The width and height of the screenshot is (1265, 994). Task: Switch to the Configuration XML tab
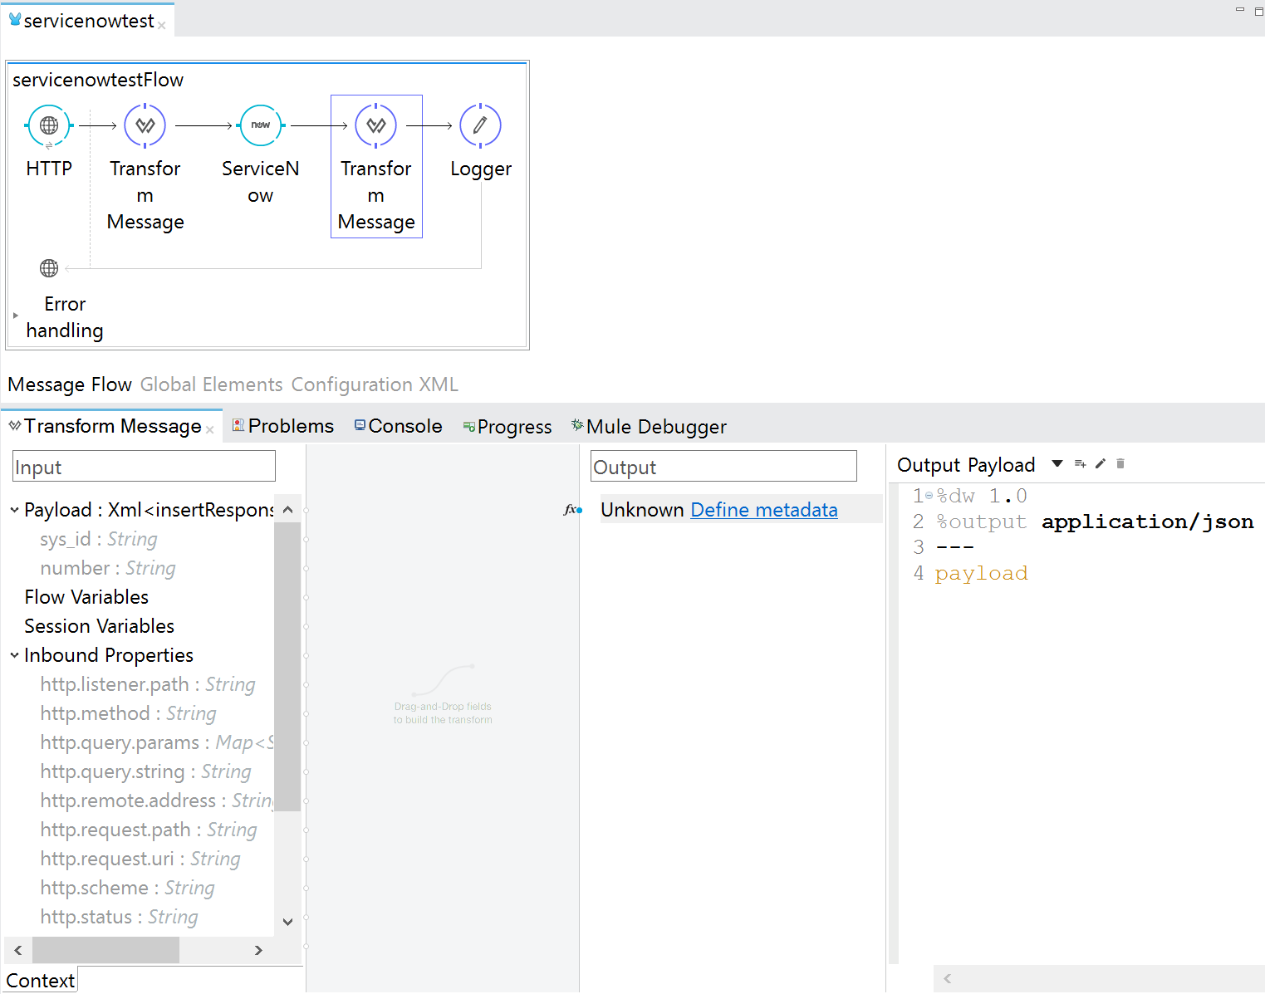375,384
